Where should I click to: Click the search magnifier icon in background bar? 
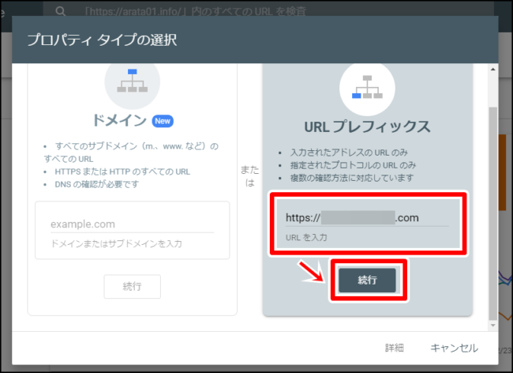point(61,11)
